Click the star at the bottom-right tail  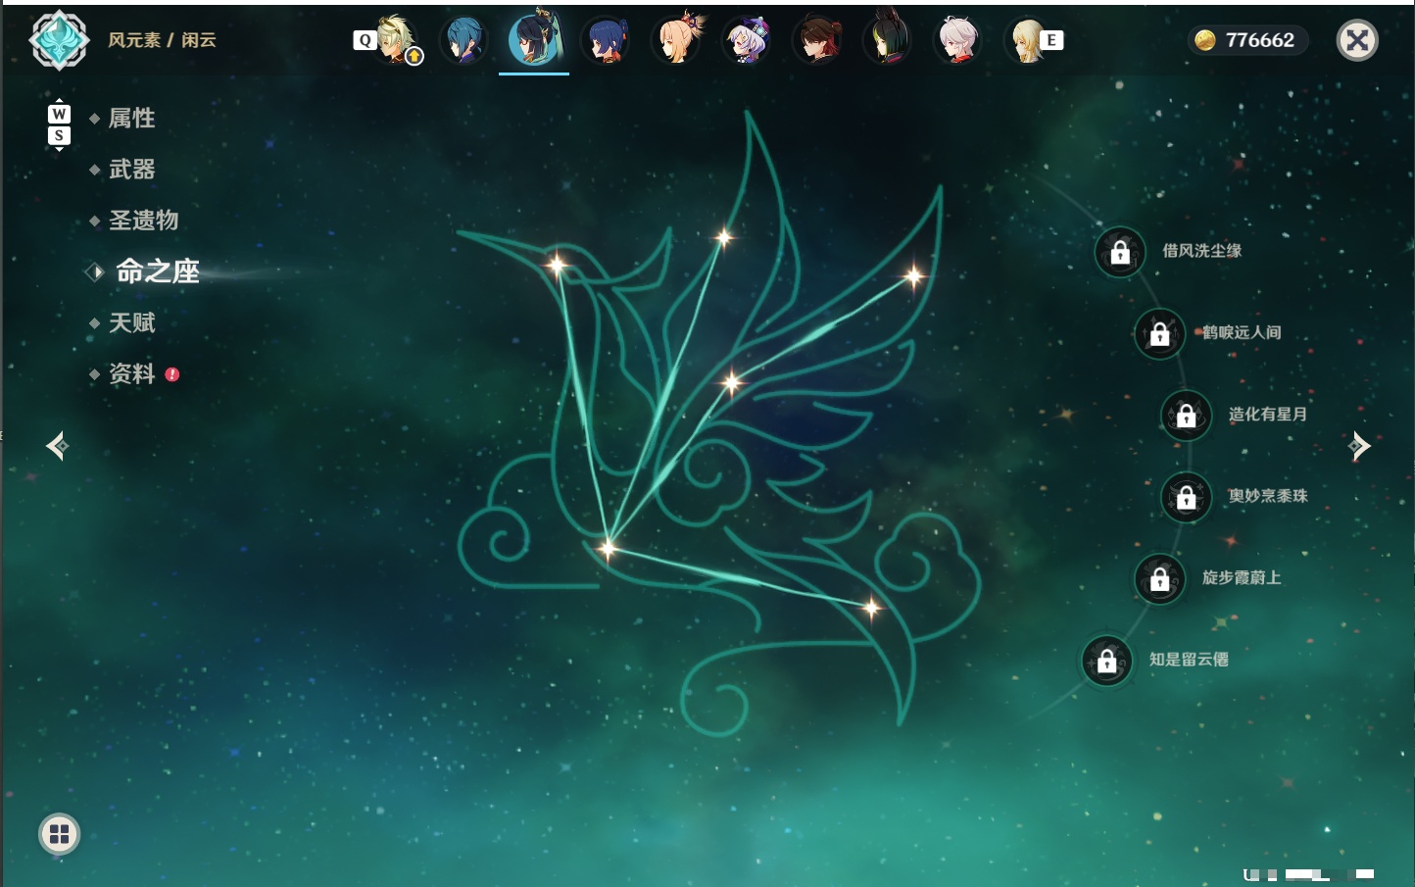pos(871,609)
